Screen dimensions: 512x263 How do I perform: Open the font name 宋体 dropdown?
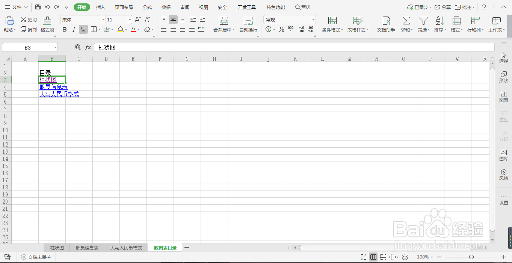(x=104, y=20)
